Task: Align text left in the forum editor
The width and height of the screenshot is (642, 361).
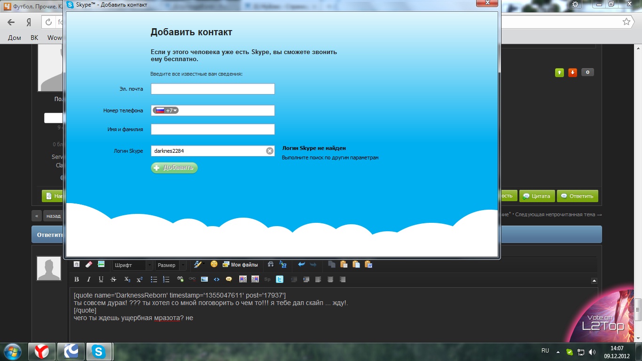Action: point(318,279)
